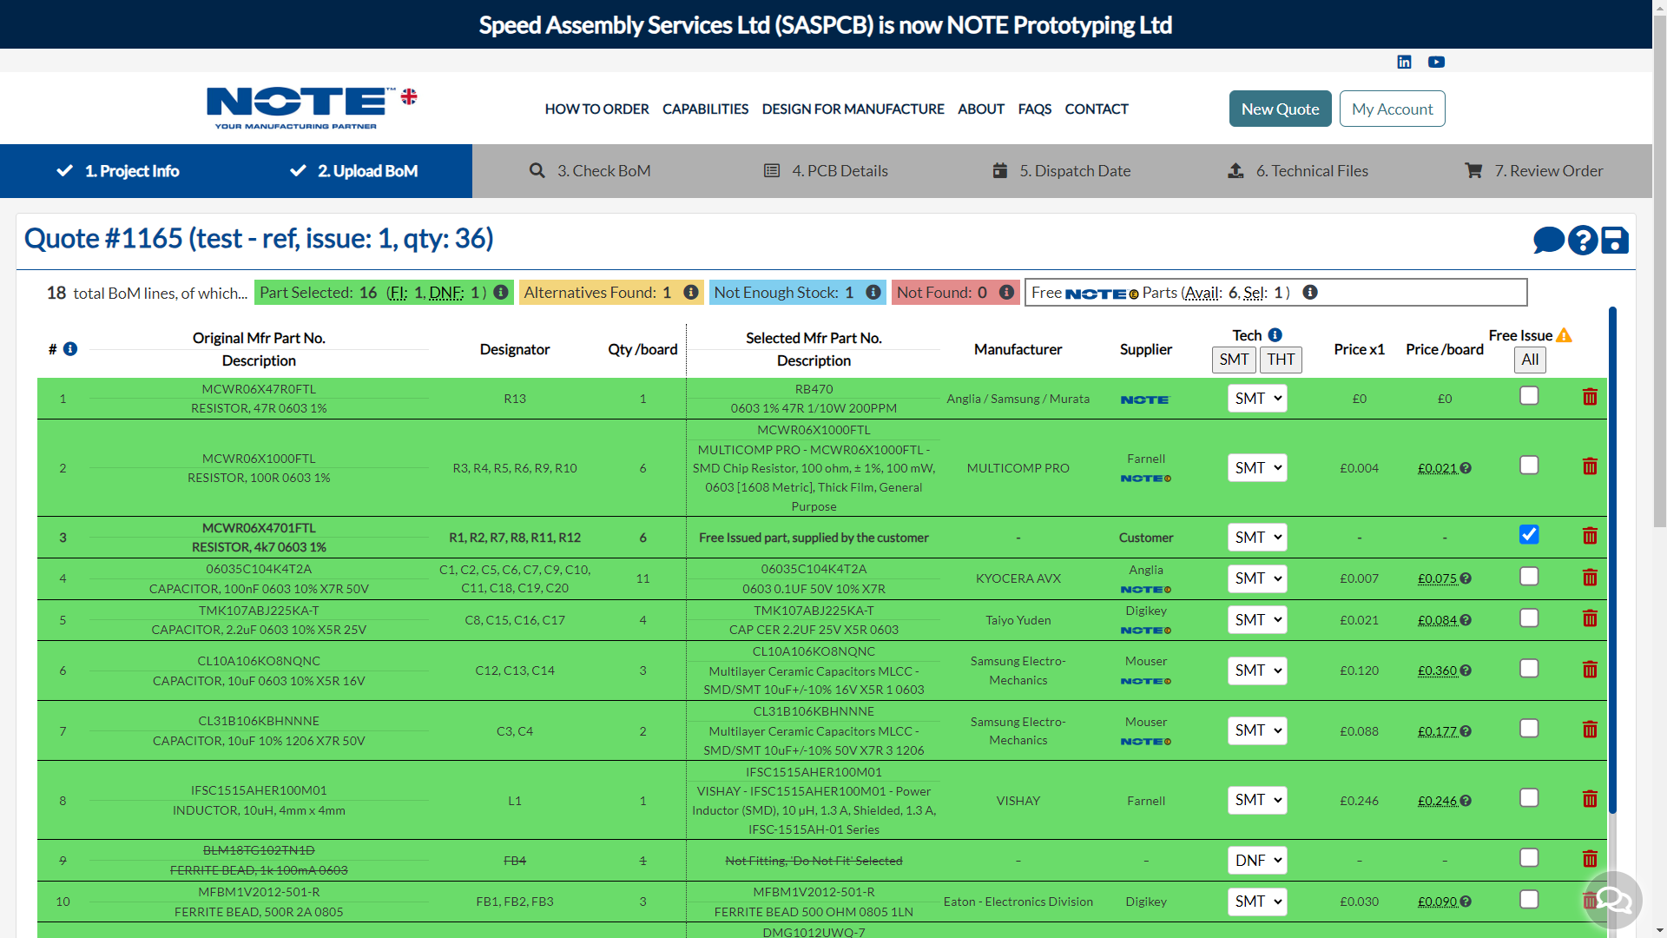The image size is (1667, 938).
Task: Click the YouTube social icon
Action: [x=1436, y=62]
